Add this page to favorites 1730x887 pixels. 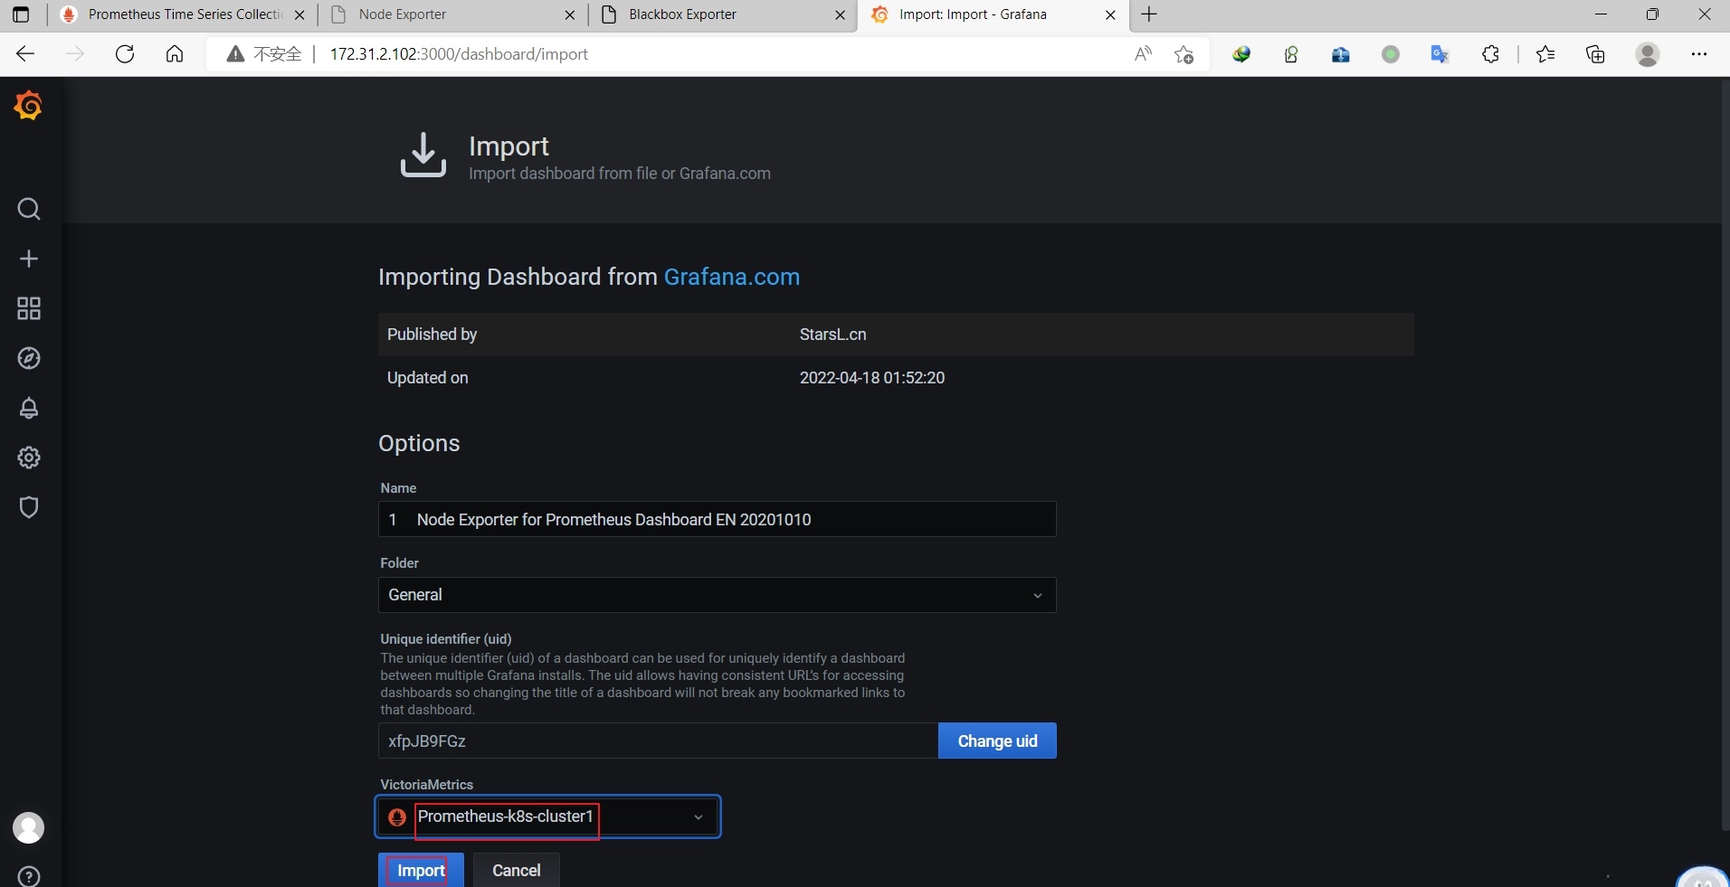coord(1183,54)
